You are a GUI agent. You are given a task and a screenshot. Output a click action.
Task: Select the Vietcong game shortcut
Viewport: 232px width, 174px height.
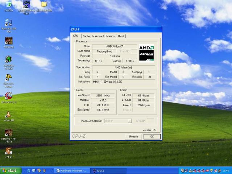coord(9,43)
